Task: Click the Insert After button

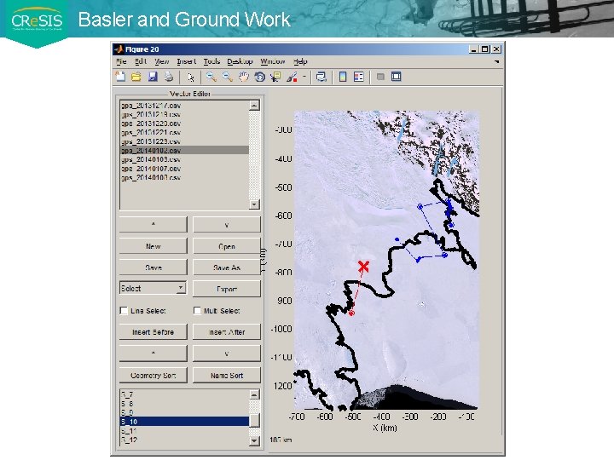Action: (x=227, y=331)
